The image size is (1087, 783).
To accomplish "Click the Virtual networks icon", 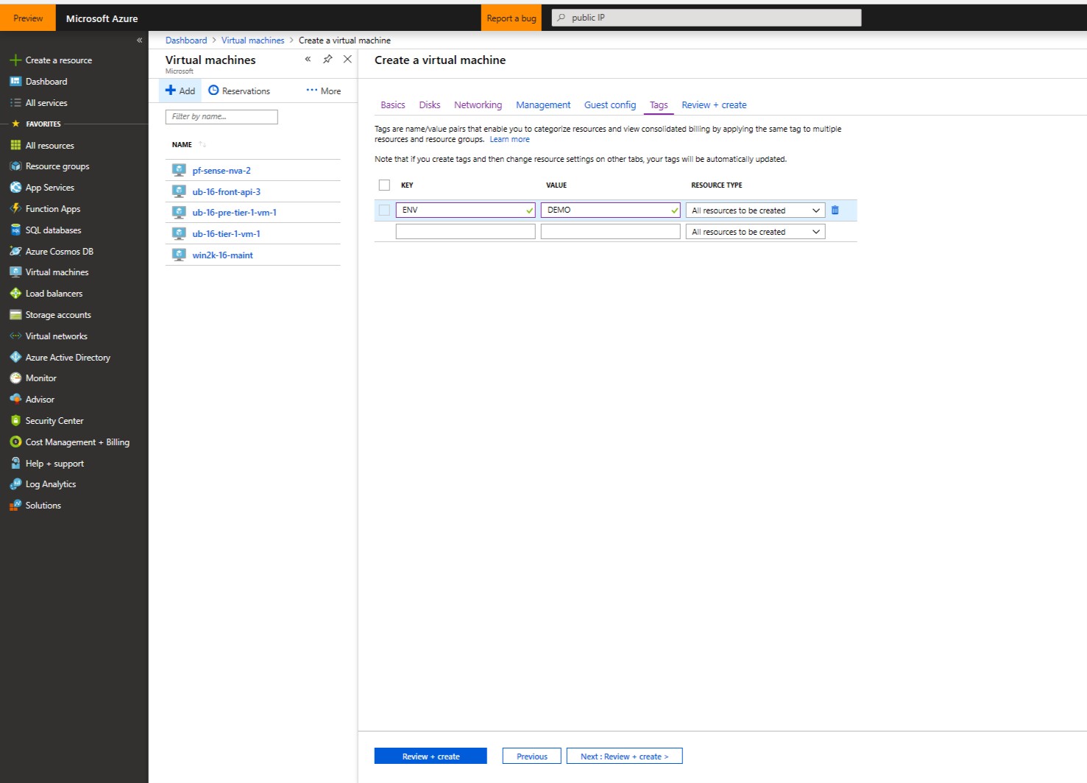I will pyautogui.click(x=15, y=336).
